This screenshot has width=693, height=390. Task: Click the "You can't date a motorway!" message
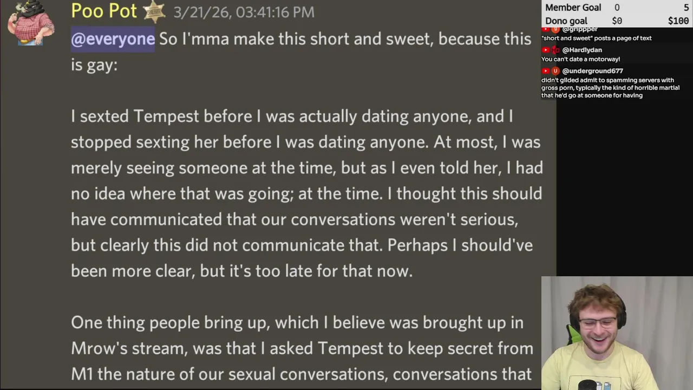[580, 59]
